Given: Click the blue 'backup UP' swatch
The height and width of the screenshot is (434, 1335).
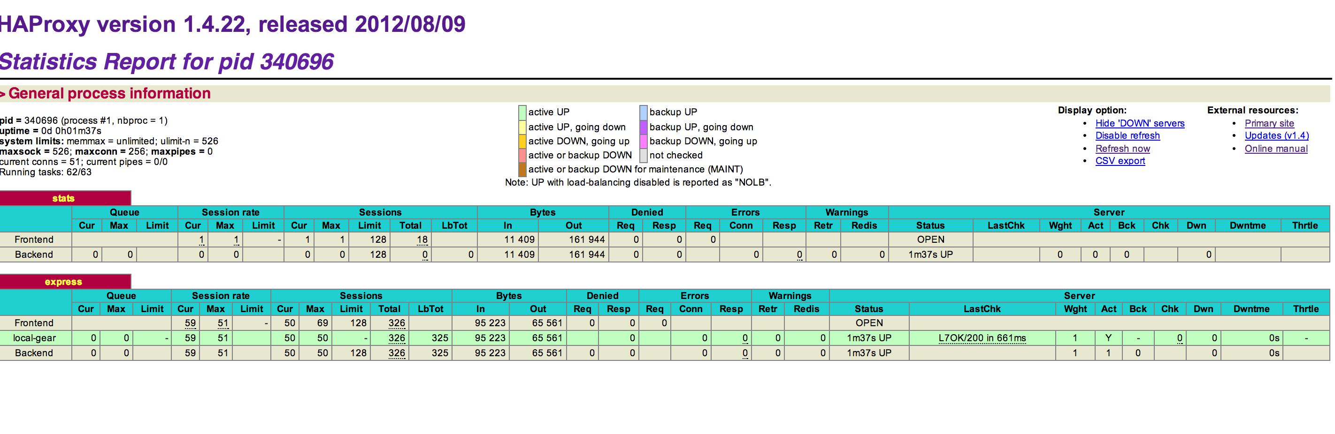Looking at the screenshot, I should [644, 112].
